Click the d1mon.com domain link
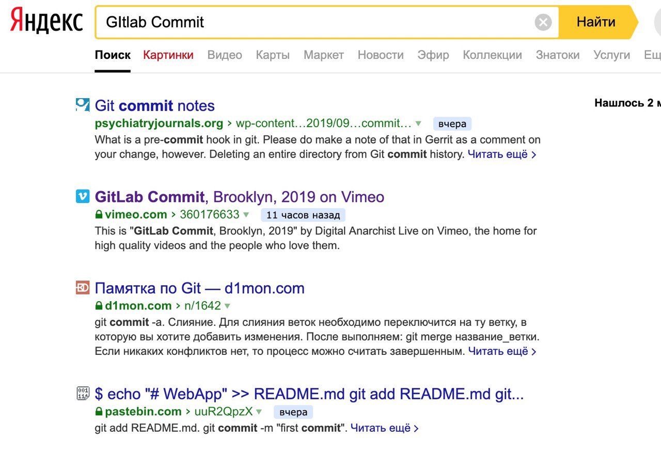The height and width of the screenshot is (453, 661). coord(138,306)
